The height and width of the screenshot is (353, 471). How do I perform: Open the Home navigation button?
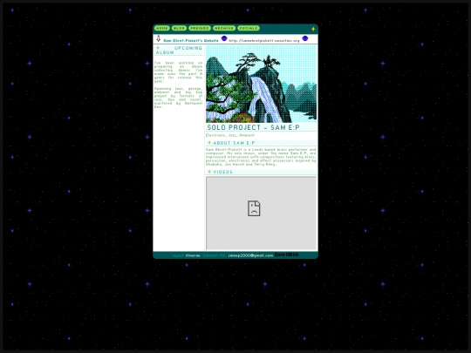coord(162,28)
